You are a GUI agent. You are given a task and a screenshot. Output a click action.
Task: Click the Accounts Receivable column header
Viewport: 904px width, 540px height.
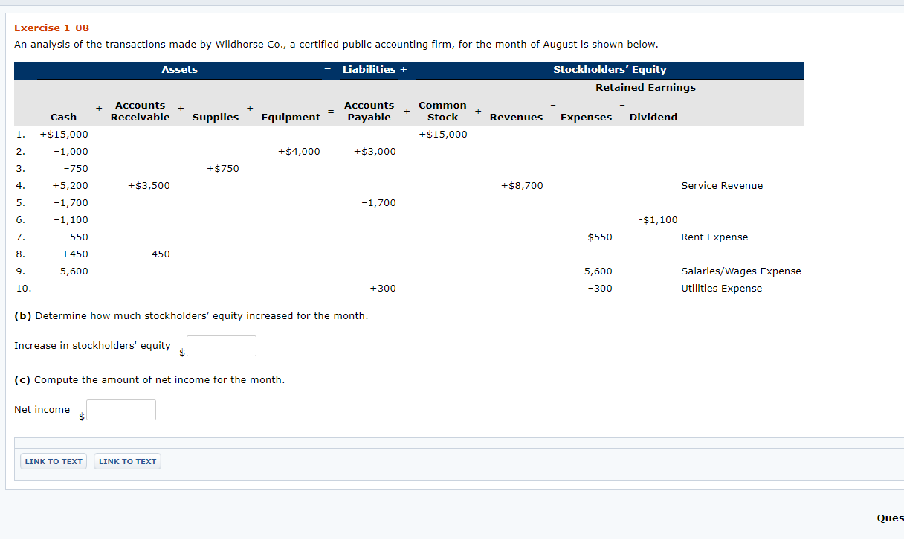140,112
